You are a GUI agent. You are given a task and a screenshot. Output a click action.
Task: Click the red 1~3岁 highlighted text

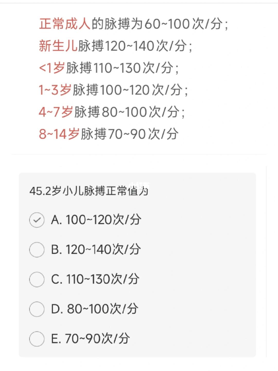[55, 90]
